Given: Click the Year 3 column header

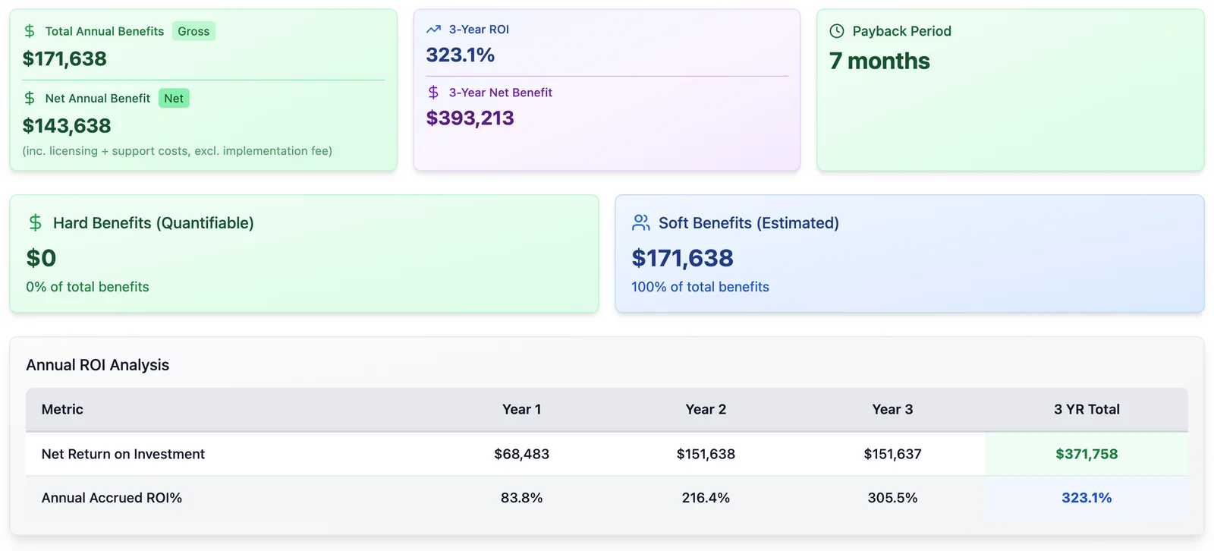Looking at the screenshot, I should (x=892, y=409).
